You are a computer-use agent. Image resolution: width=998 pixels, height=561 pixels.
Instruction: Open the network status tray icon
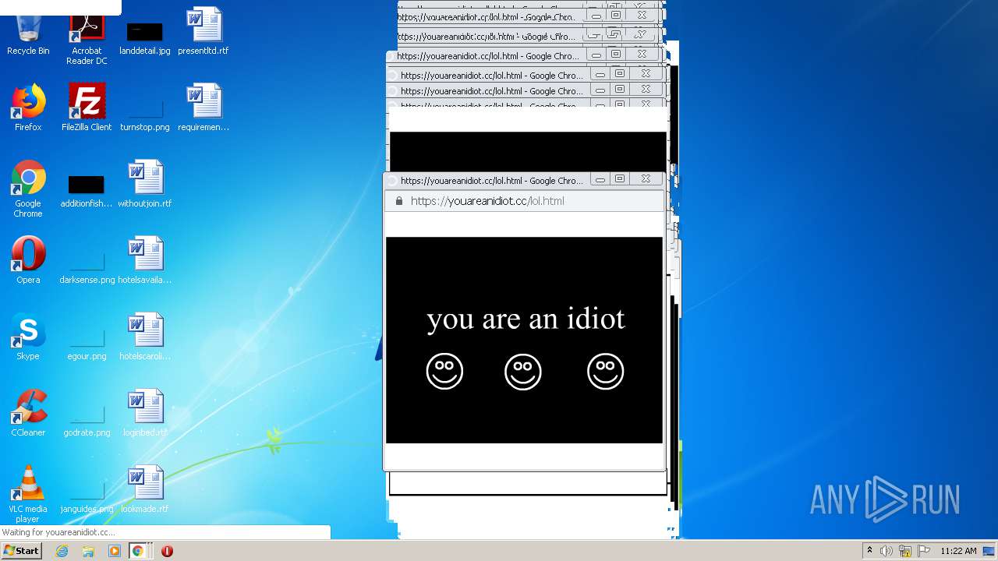905,551
